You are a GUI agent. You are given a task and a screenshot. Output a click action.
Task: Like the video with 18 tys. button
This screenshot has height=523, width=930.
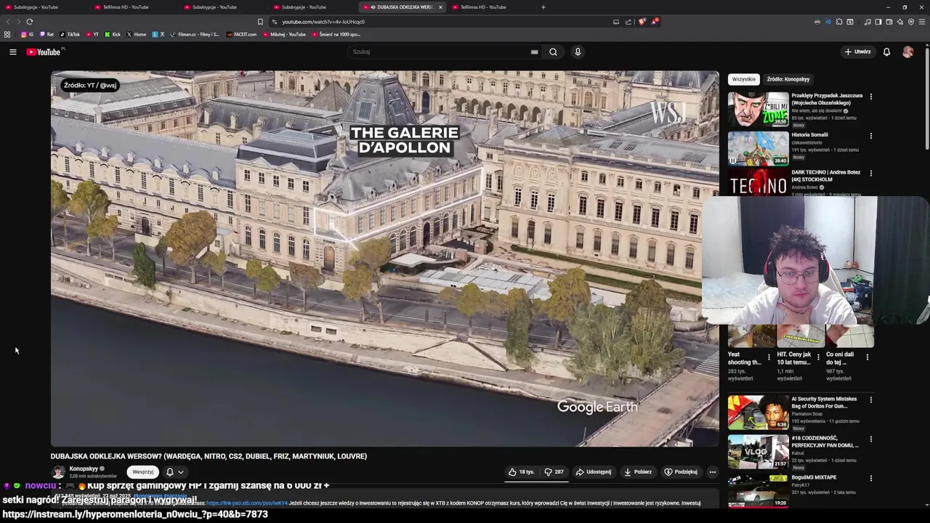(521, 472)
